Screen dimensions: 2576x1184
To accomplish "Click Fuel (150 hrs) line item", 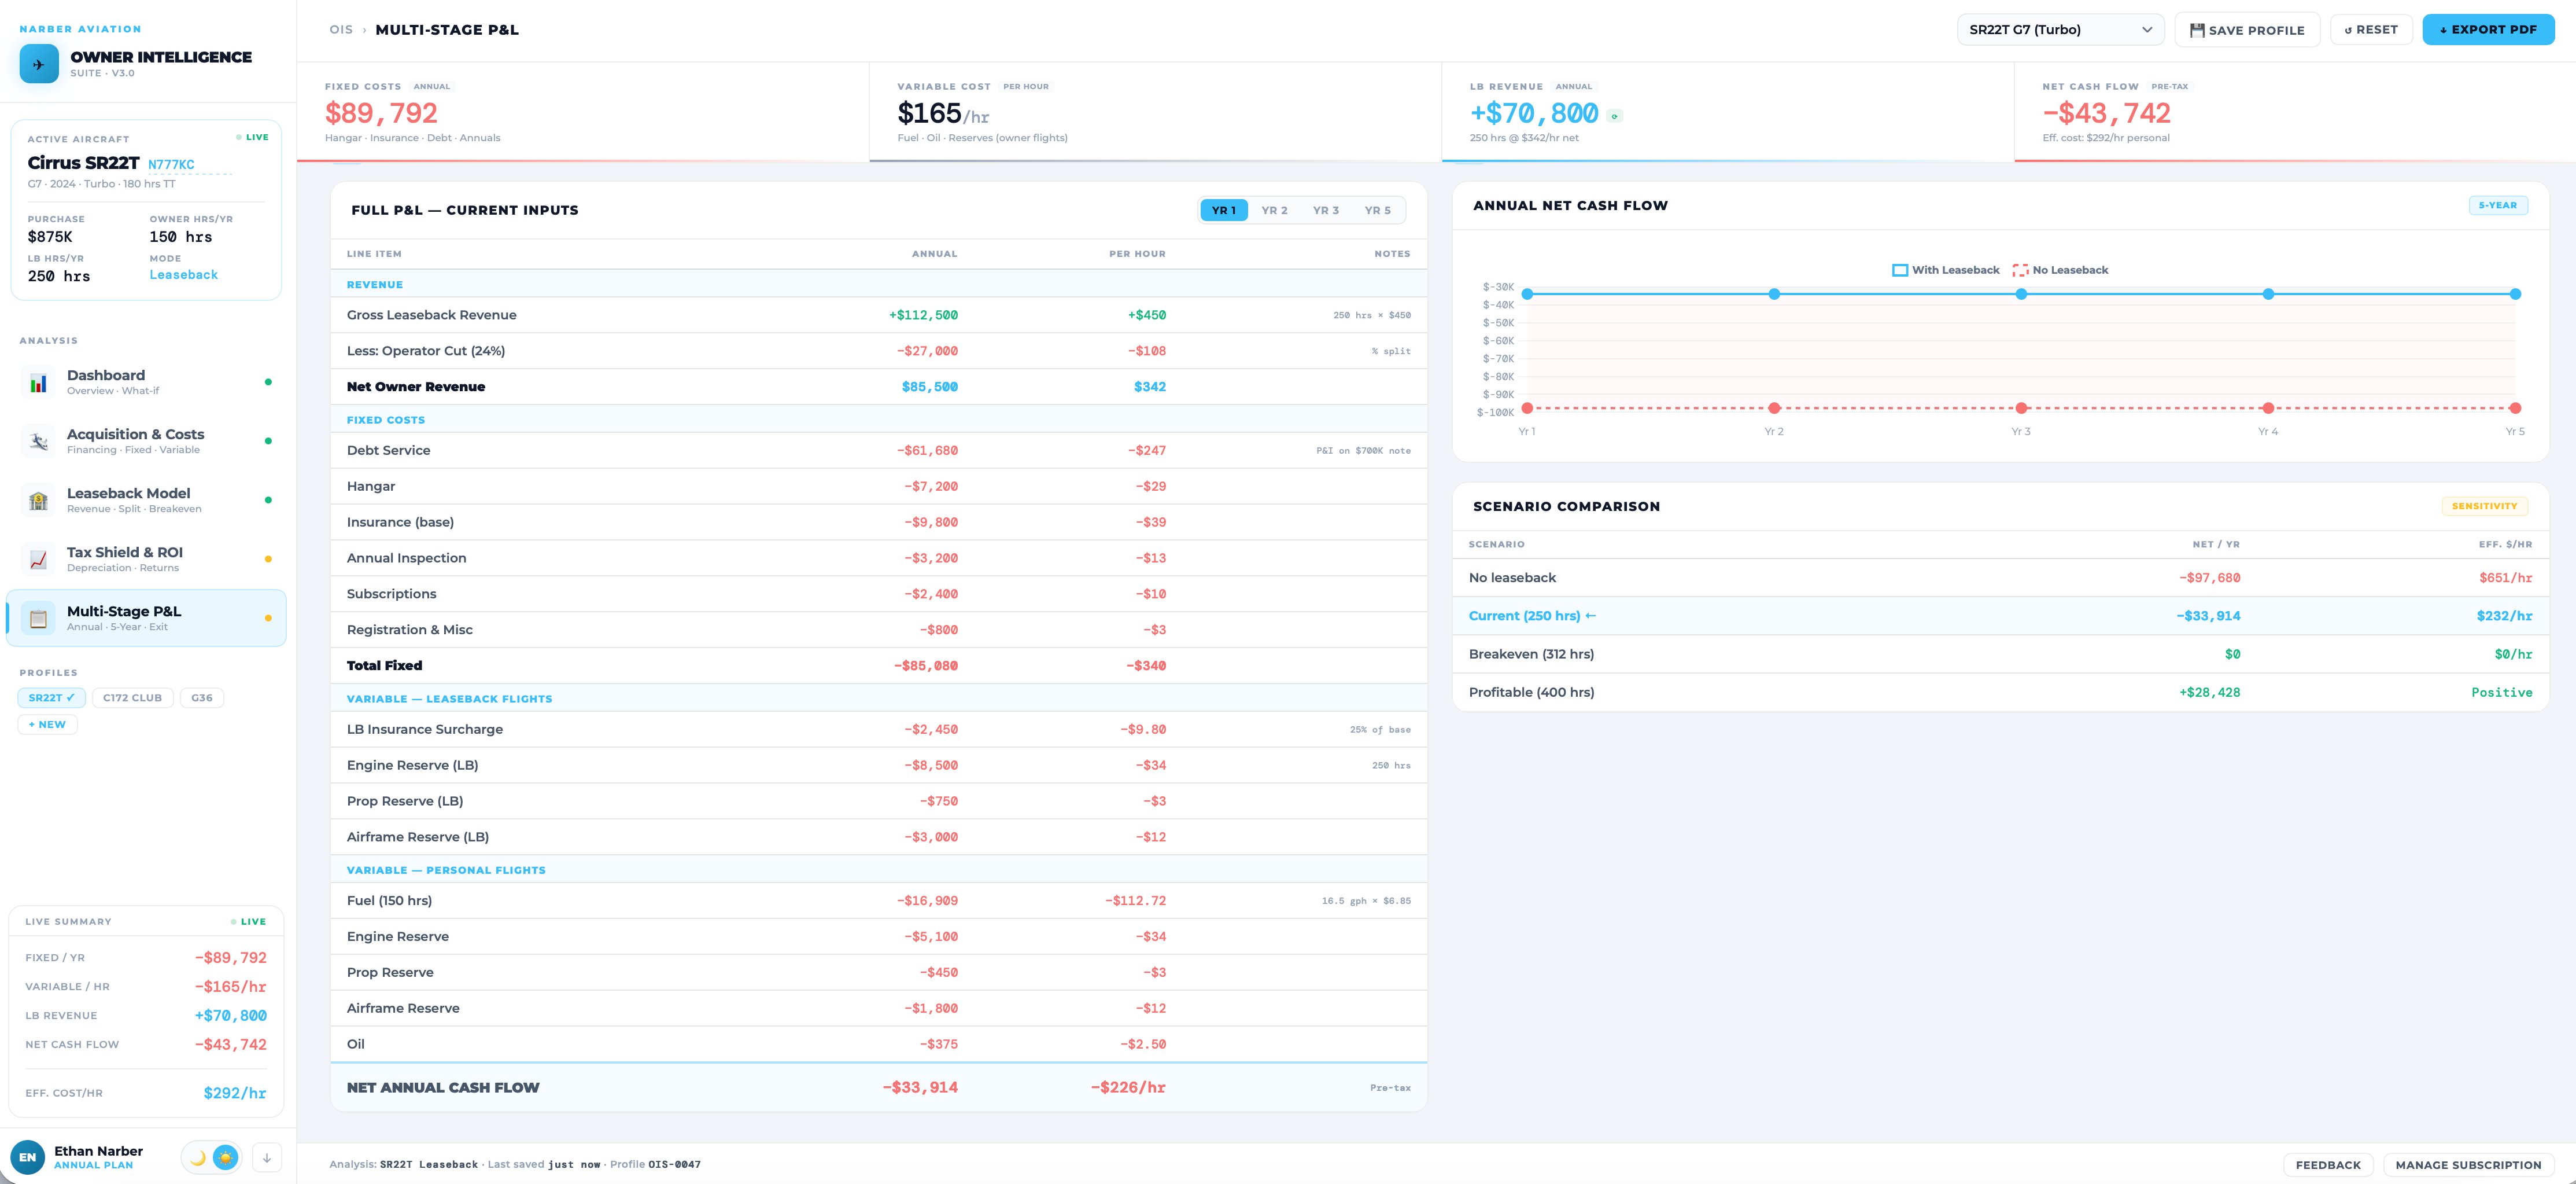I will coord(878,901).
